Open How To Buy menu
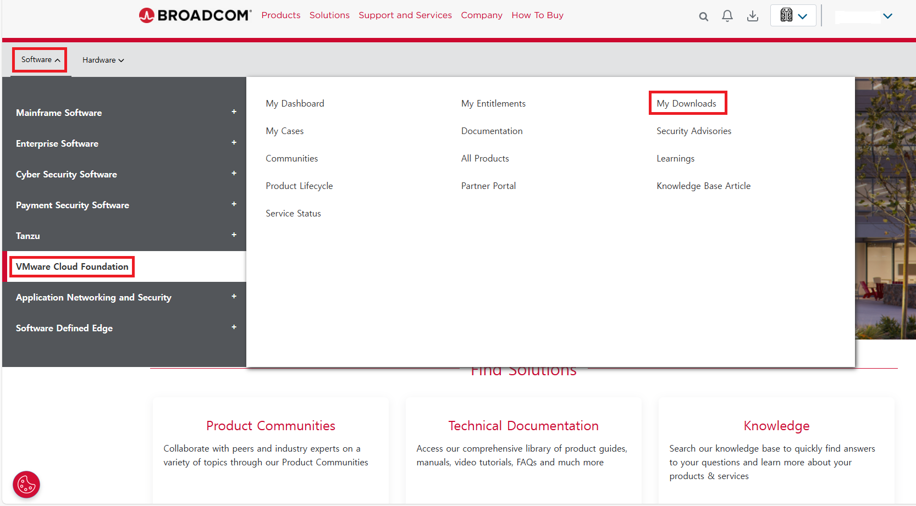The width and height of the screenshot is (916, 506). [x=537, y=15]
